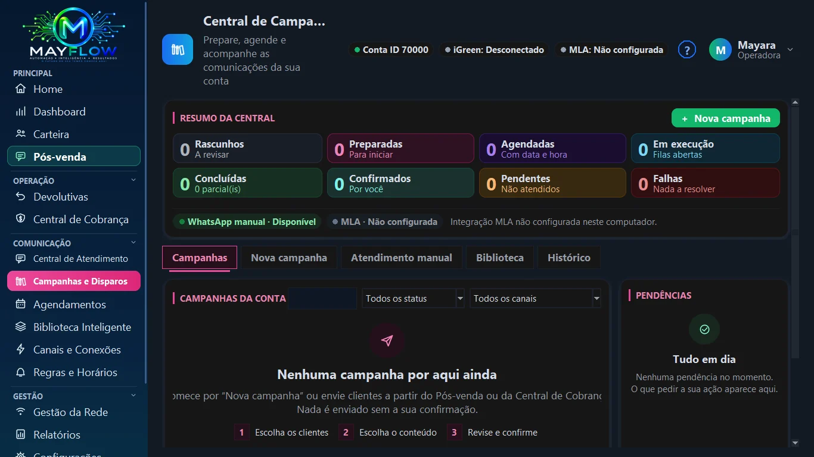Click the Devolutivas return arrow icon
Screen dimensions: 814x457
click(21, 197)
